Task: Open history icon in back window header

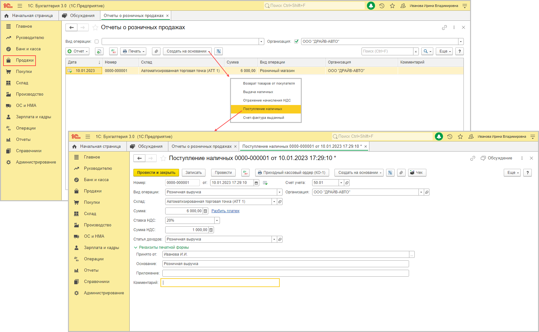Action: click(382, 6)
